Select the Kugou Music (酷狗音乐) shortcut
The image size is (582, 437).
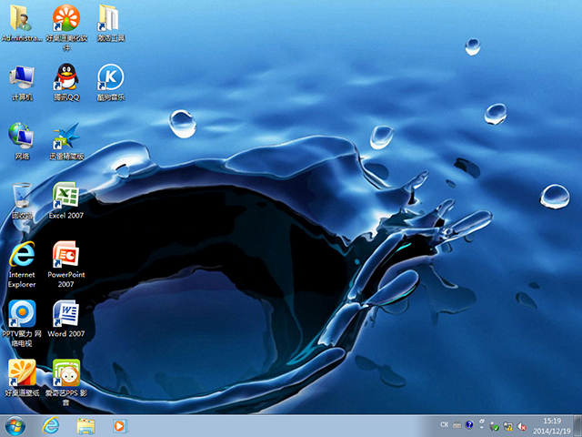[x=110, y=77]
